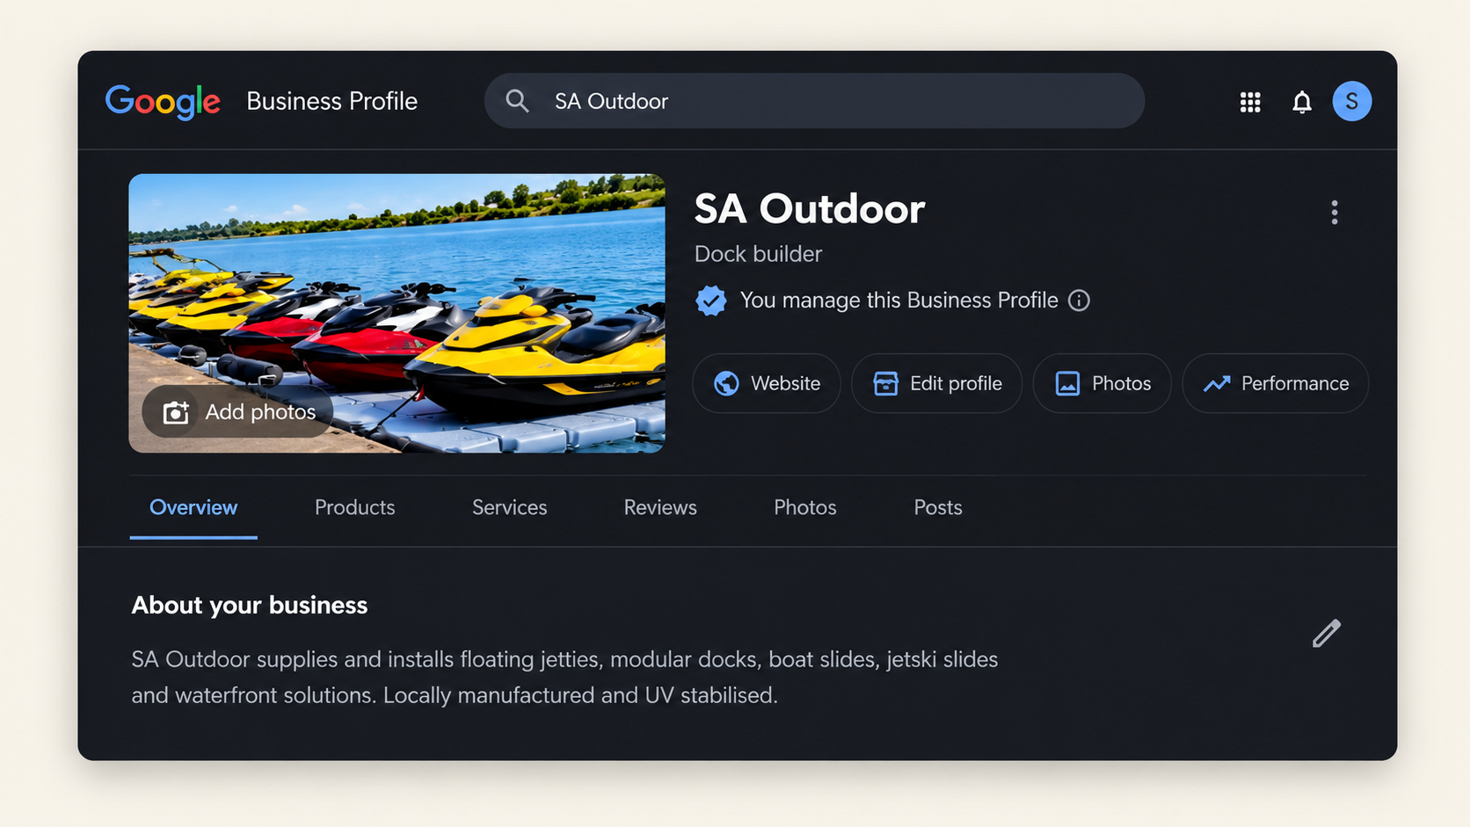Click the info icon beside Business Profile status
The height and width of the screenshot is (827, 1470).
coord(1079,301)
